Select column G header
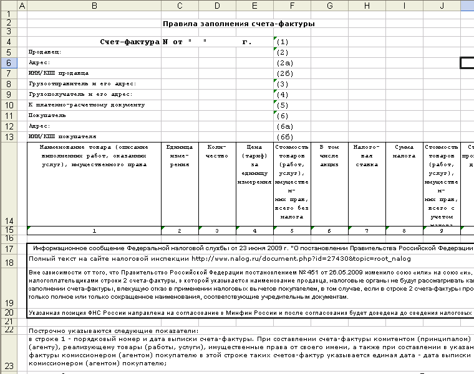This screenshot has height=374, width=474. click(x=329, y=6)
